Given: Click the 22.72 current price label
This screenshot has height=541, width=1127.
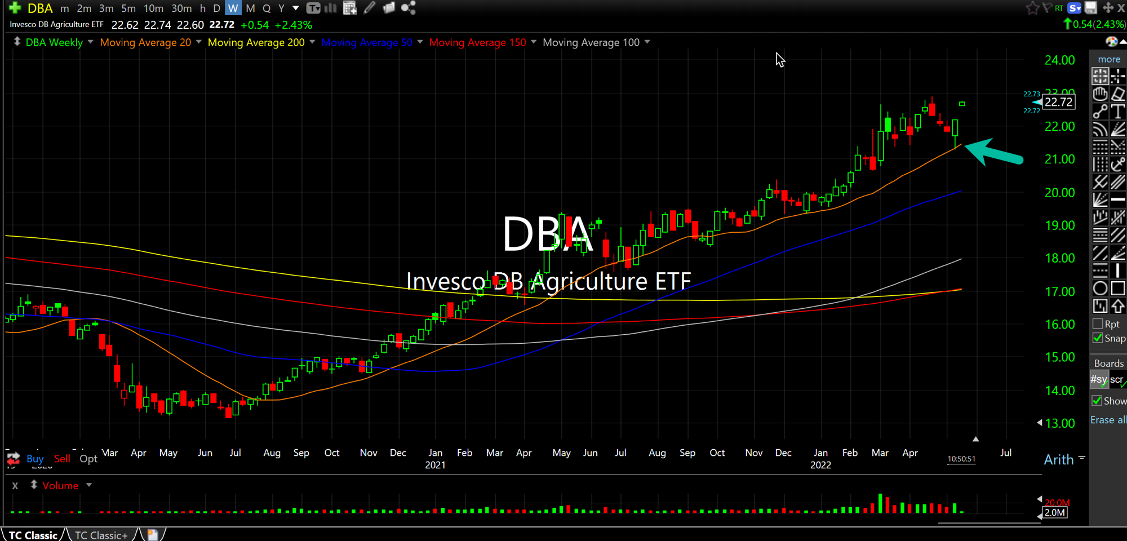Looking at the screenshot, I should [x=1059, y=102].
